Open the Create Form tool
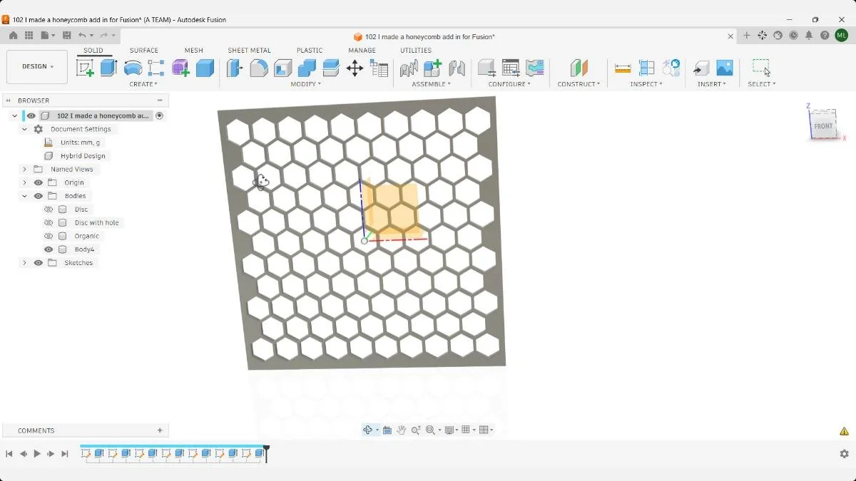Image resolution: width=856 pixels, height=481 pixels. [180, 68]
